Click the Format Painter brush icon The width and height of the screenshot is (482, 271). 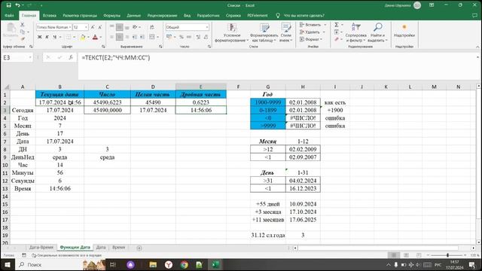23,38
